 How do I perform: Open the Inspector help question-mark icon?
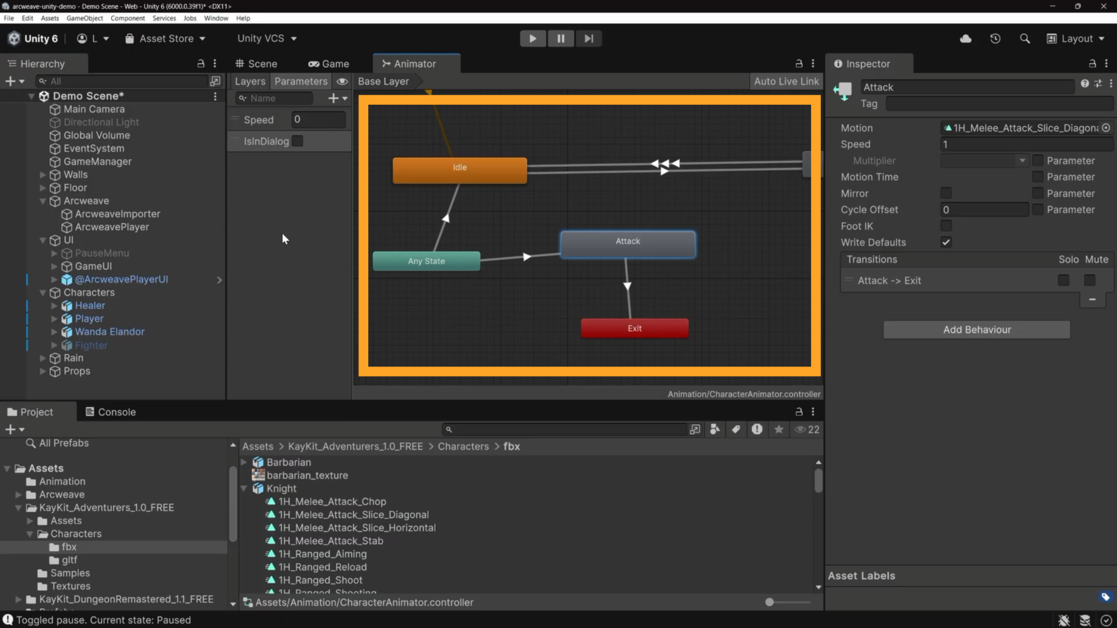1084,84
